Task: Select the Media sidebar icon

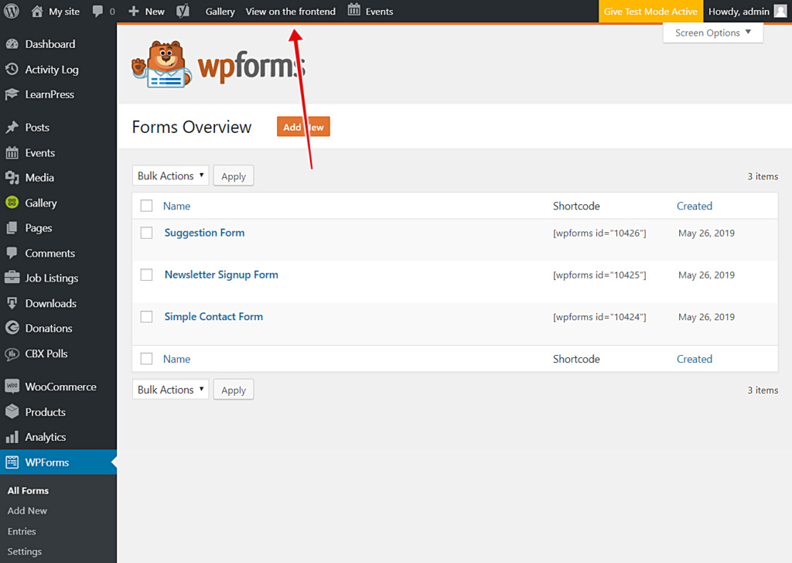Action: pos(13,177)
